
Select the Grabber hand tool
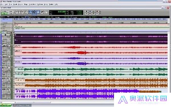[x=38, y=12]
